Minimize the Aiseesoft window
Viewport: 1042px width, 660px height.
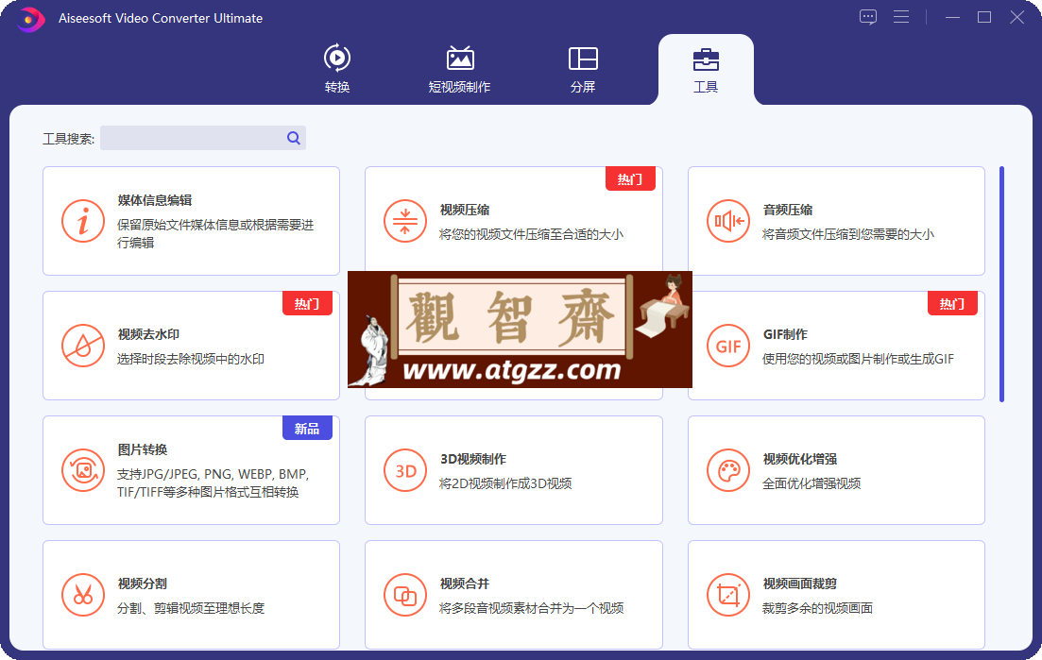(x=952, y=17)
